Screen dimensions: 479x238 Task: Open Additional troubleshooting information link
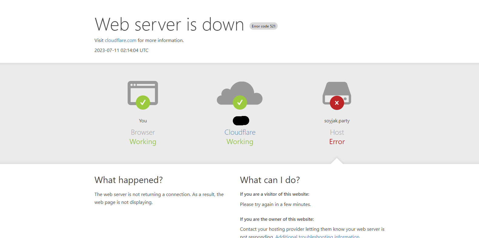click(x=317, y=236)
